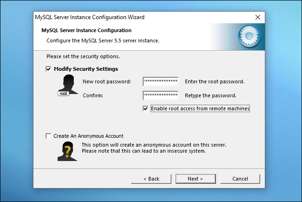Click the 'MySQL Server Instance Configuration' heading
The height and width of the screenshot is (202, 302).
tap(86, 30)
